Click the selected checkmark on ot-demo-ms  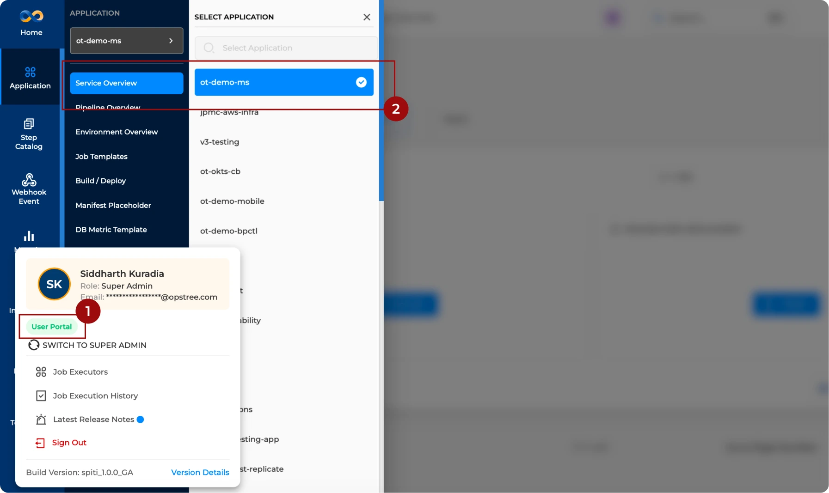point(361,82)
